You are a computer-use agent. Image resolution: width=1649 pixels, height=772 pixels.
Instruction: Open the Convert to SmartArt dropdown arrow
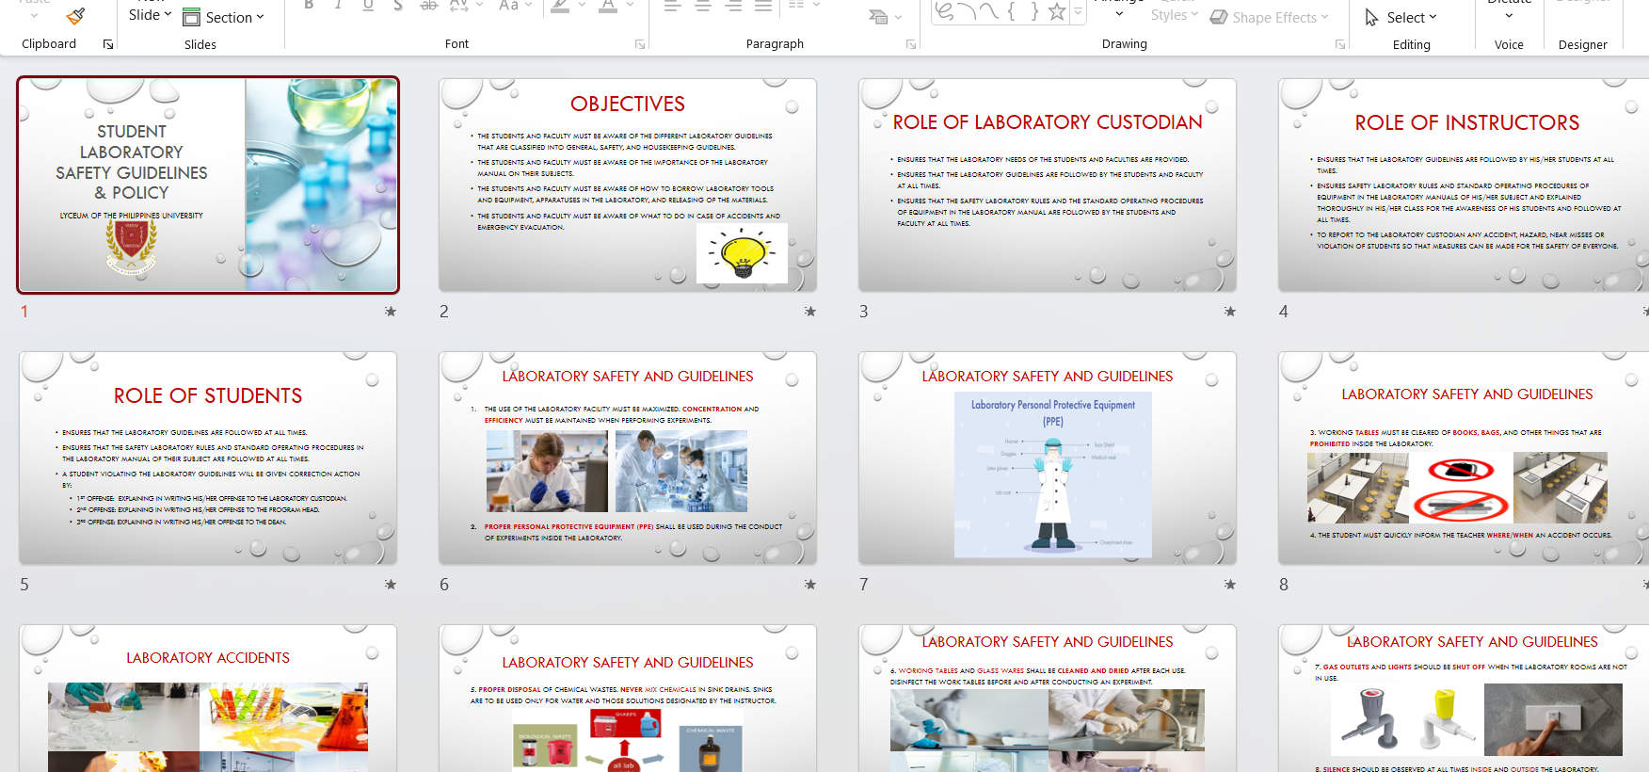click(898, 17)
